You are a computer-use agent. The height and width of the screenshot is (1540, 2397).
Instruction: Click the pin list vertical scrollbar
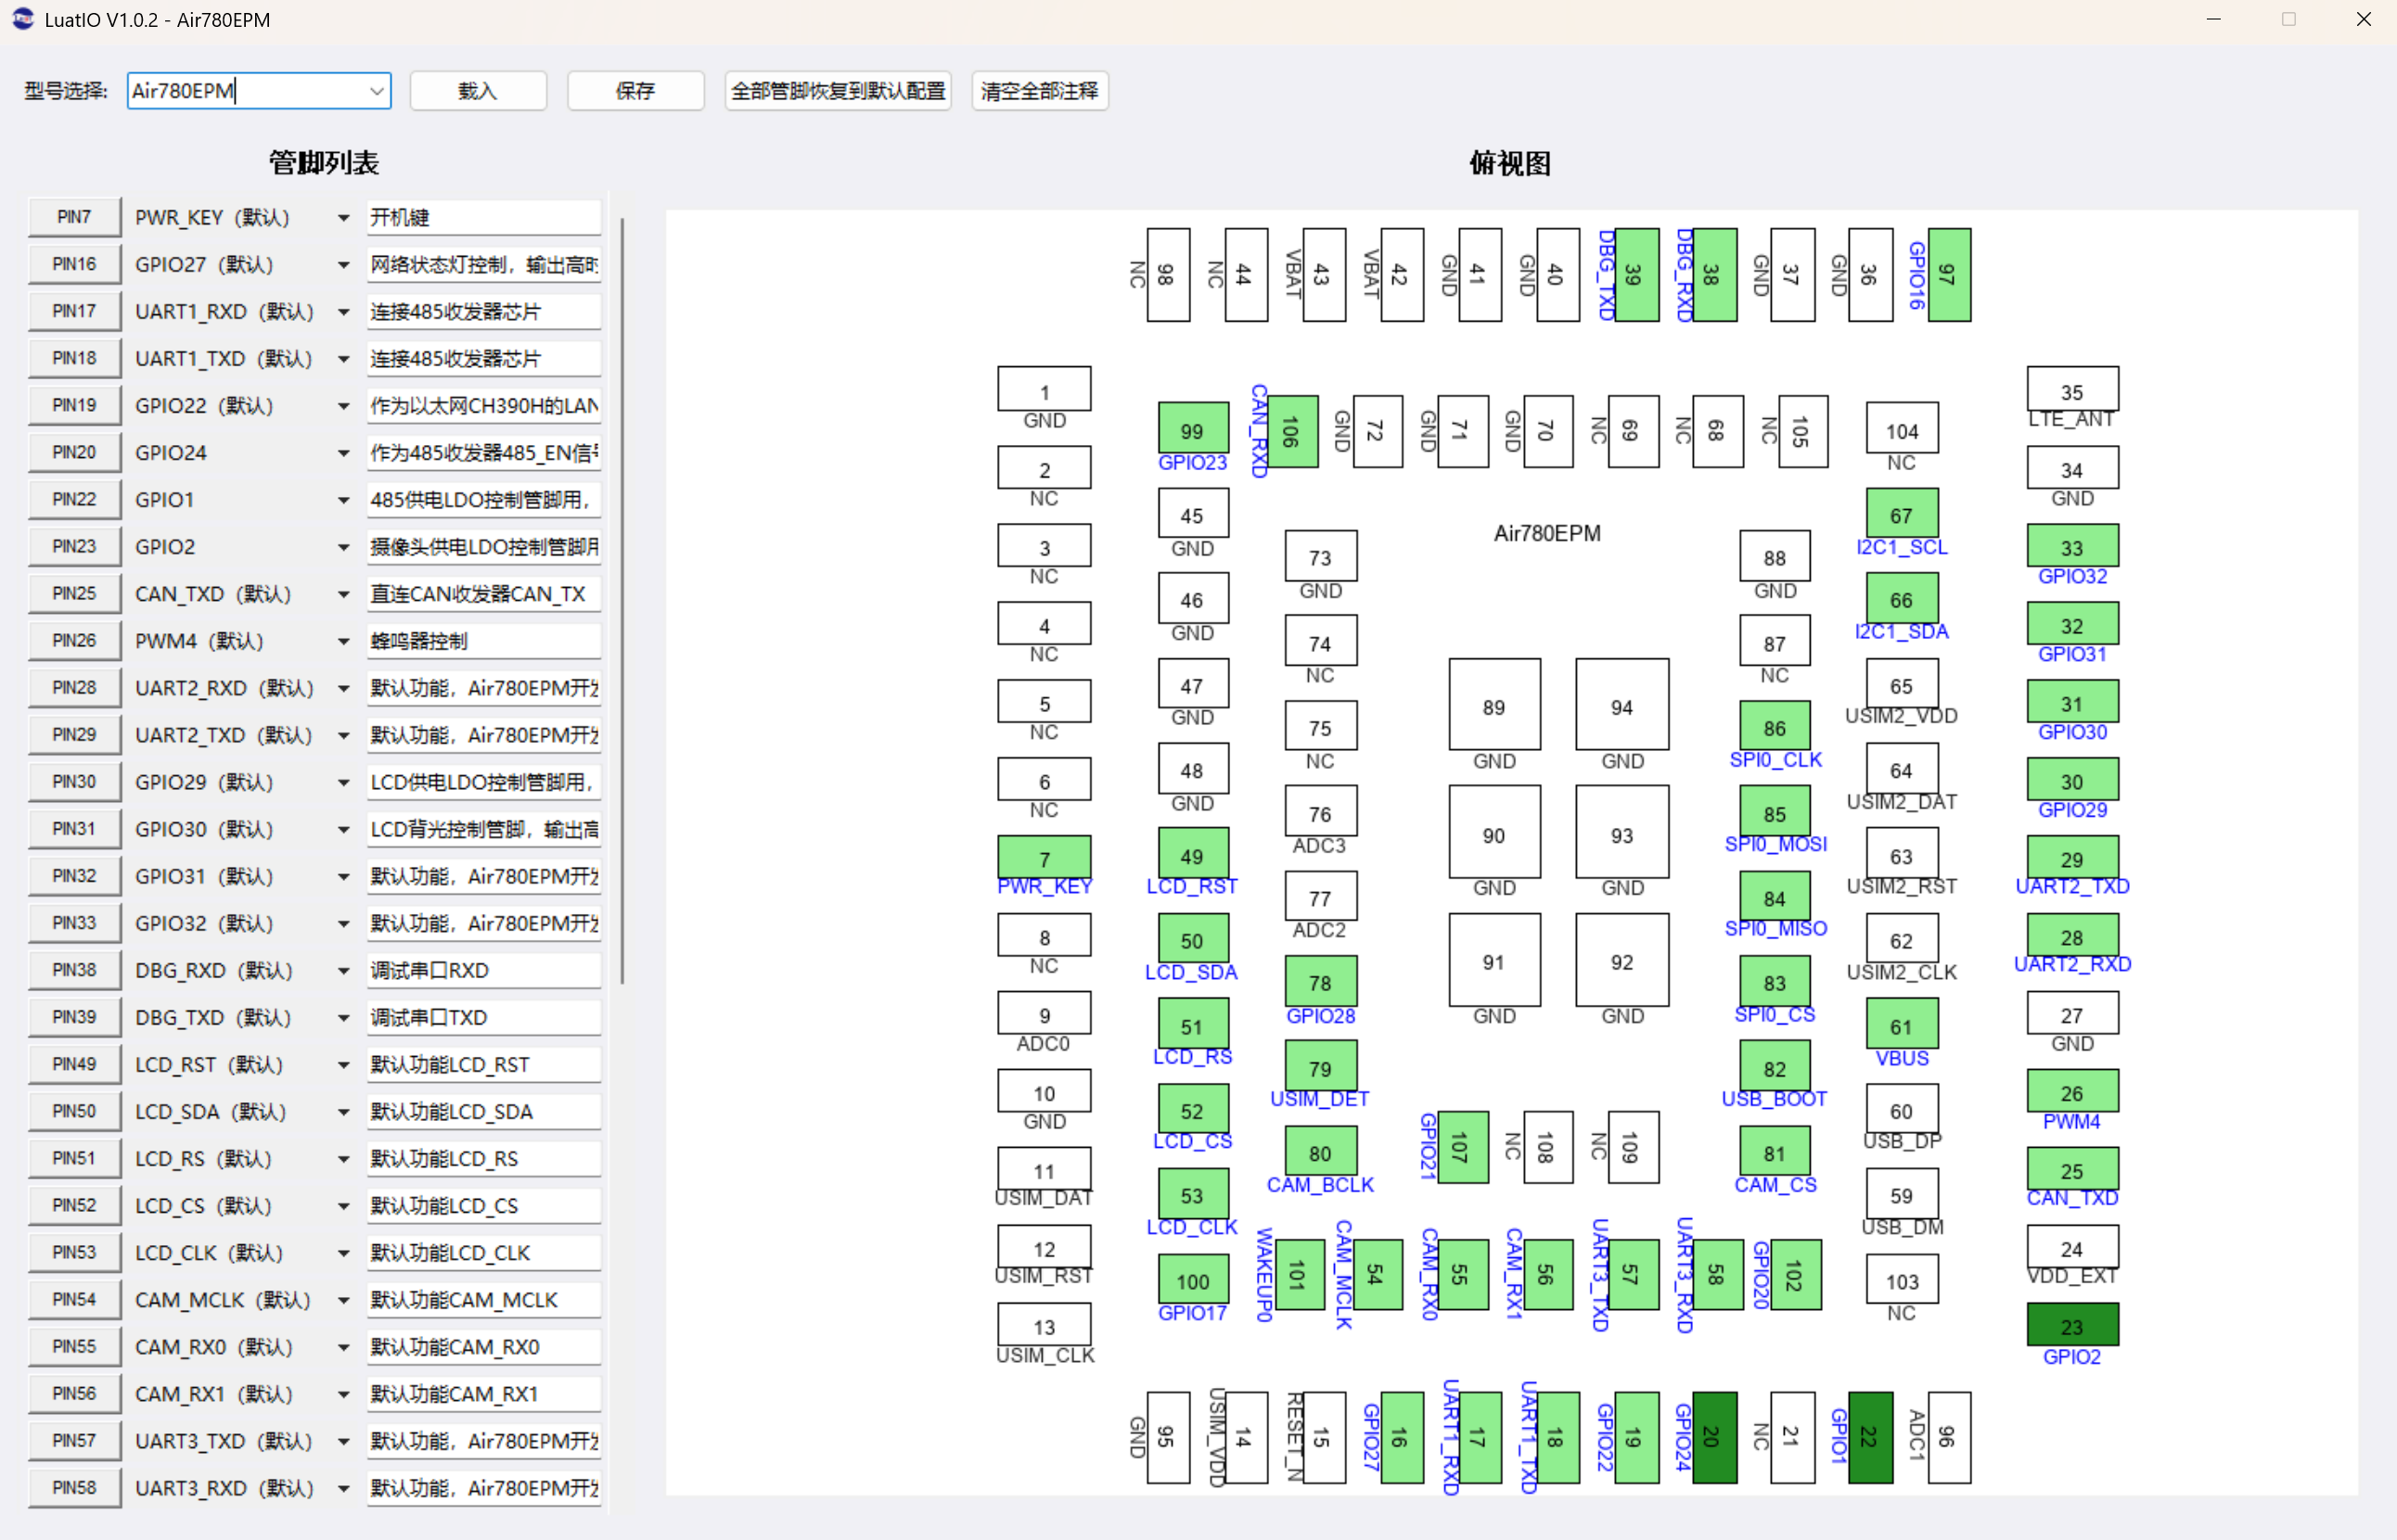tap(622, 600)
